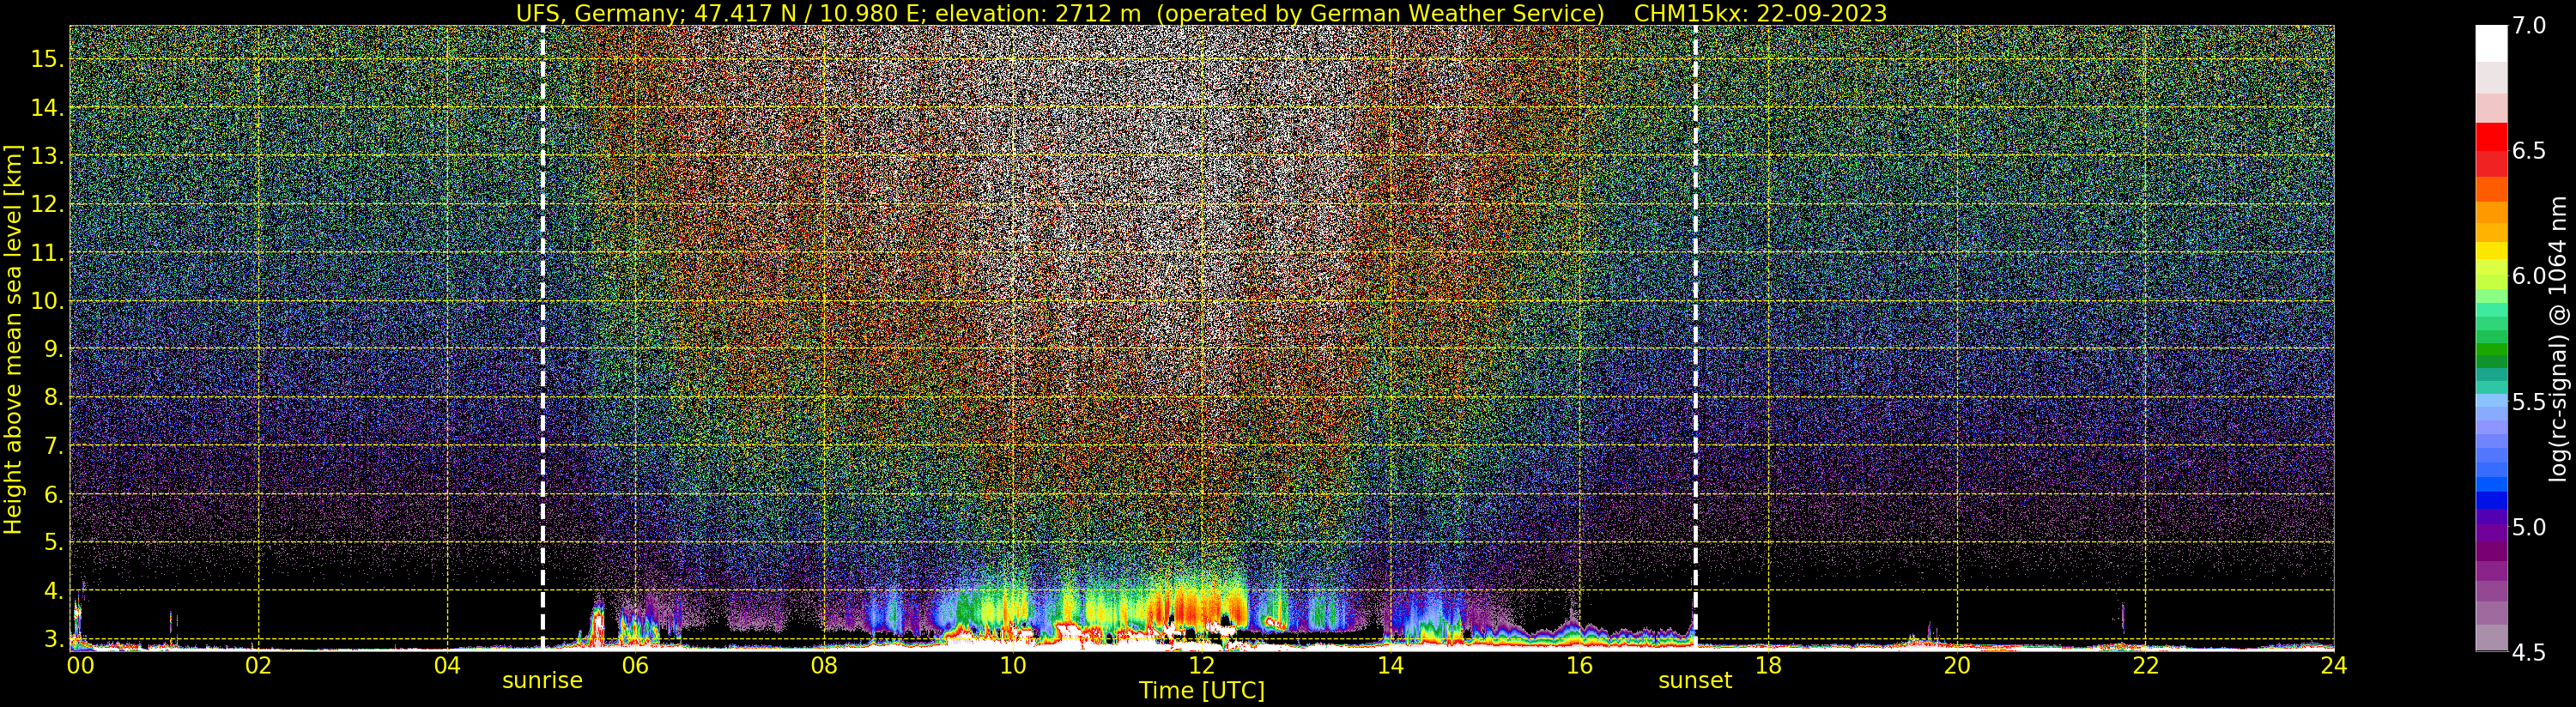Click time axis tick '12'
Screen dimensions: 2576x707
coord(1201,665)
